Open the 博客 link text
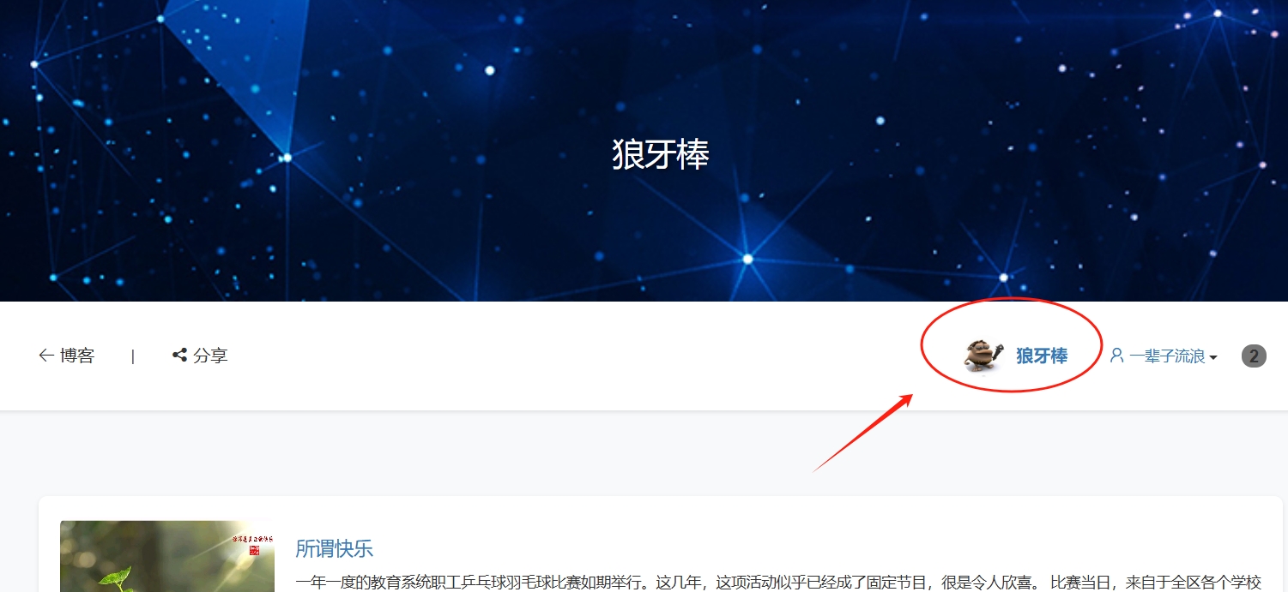Viewport: 1288px width, 592px height. point(77,356)
